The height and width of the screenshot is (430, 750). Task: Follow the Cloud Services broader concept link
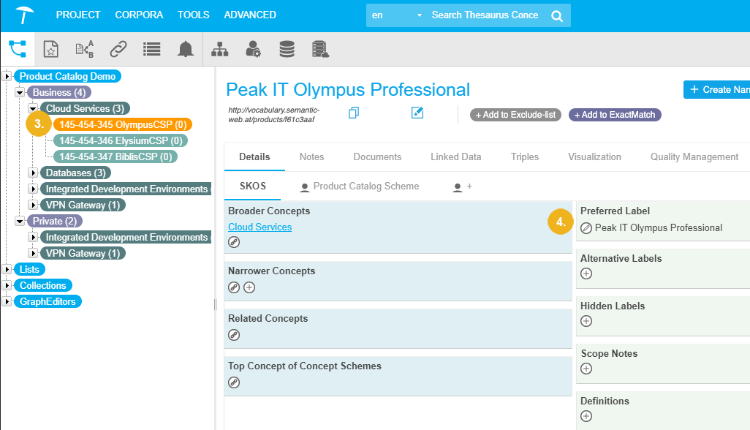pos(260,227)
